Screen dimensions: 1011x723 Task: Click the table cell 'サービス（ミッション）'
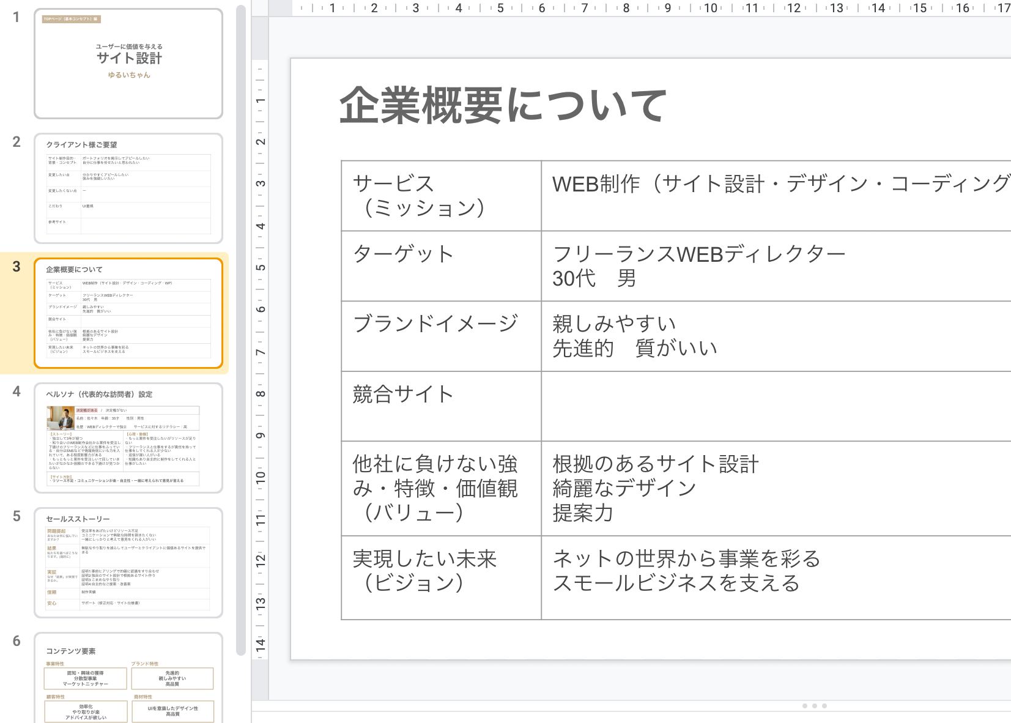click(x=441, y=196)
